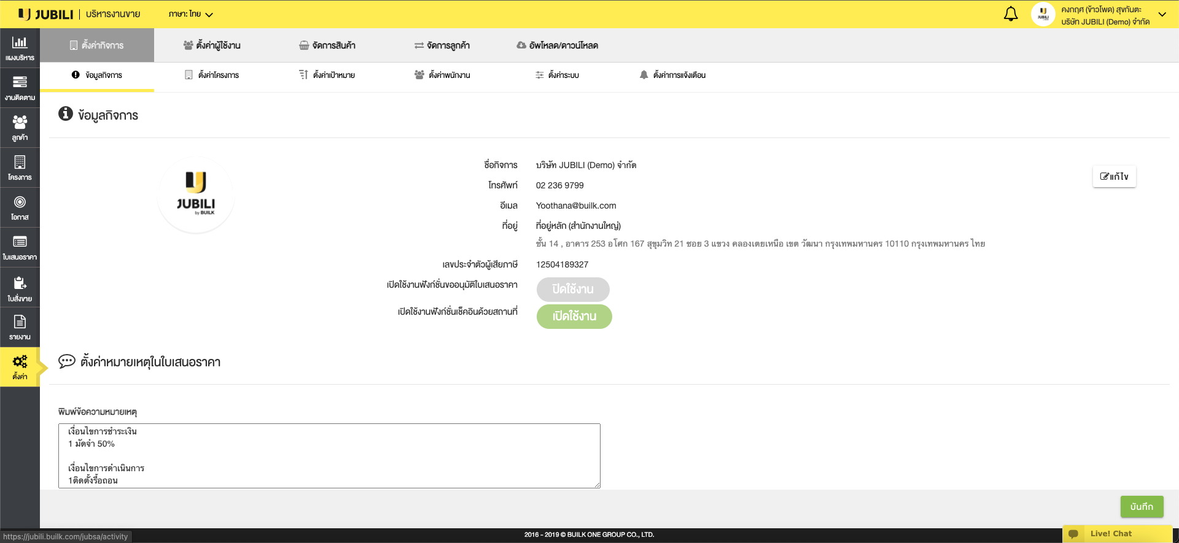Click the notification bell icon
Viewport: 1179px width, 543px height.
[1010, 14]
